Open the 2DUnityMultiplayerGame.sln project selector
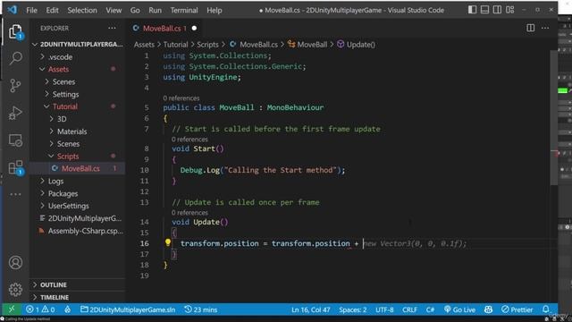This screenshot has height=322, width=572. (x=128, y=309)
